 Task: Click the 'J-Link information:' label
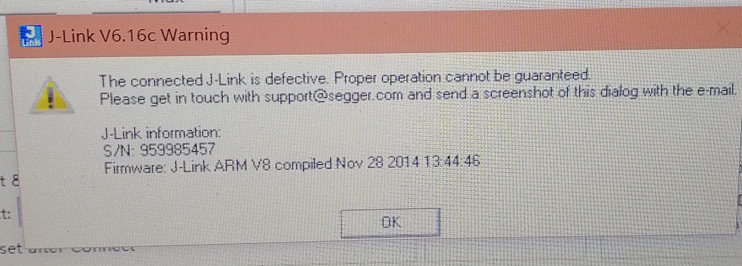pyautogui.click(x=161, y=133)
